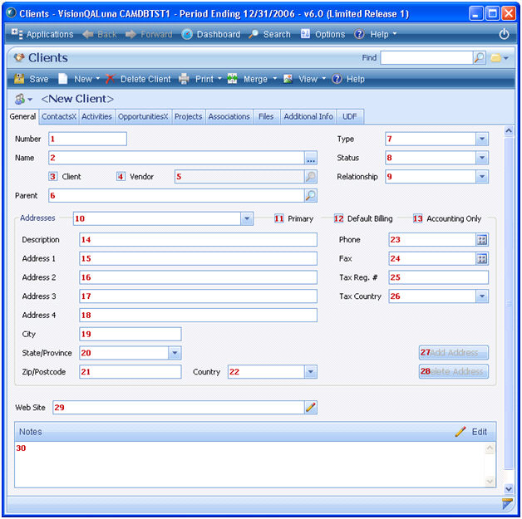Enable the Default Billing checkbox
Viewport: 522px width, 519px height.
point(338,218)
